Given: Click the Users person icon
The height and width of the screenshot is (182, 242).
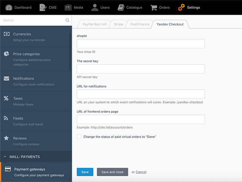Looking at the screenshot, I should click(95, 8).
